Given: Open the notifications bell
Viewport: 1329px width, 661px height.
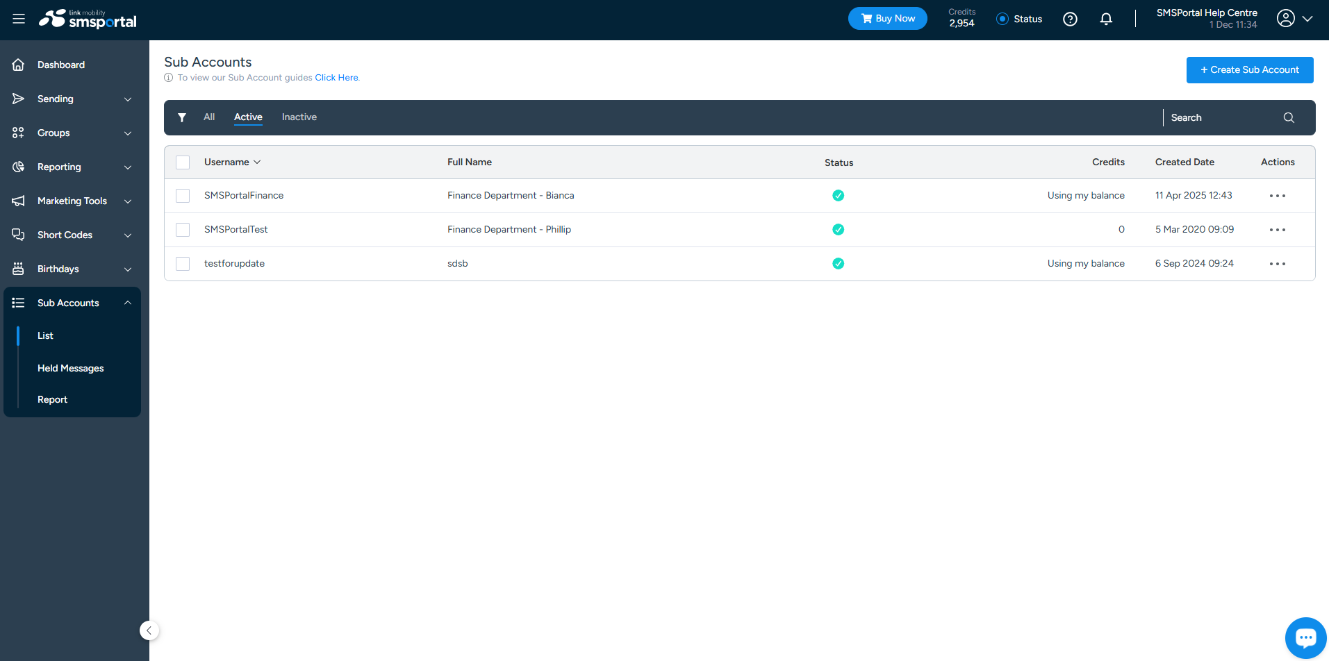Looking at the screenshot, I should (1106, 19).
